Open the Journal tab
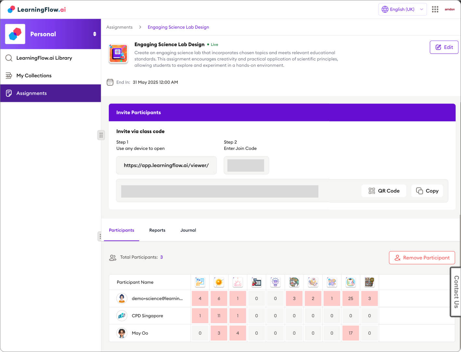Image resolution: width=461 pixels, height=352 pixels. pyautogui.click(x=188, y=230)
